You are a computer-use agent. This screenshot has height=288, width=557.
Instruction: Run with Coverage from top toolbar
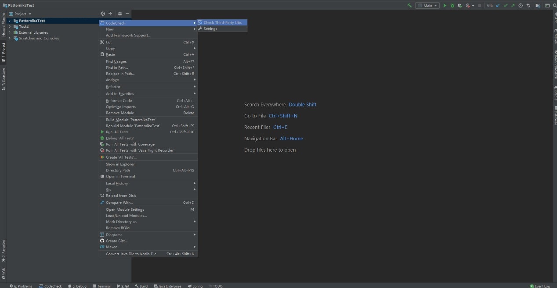pyautogui.click(x=460, y=6)
